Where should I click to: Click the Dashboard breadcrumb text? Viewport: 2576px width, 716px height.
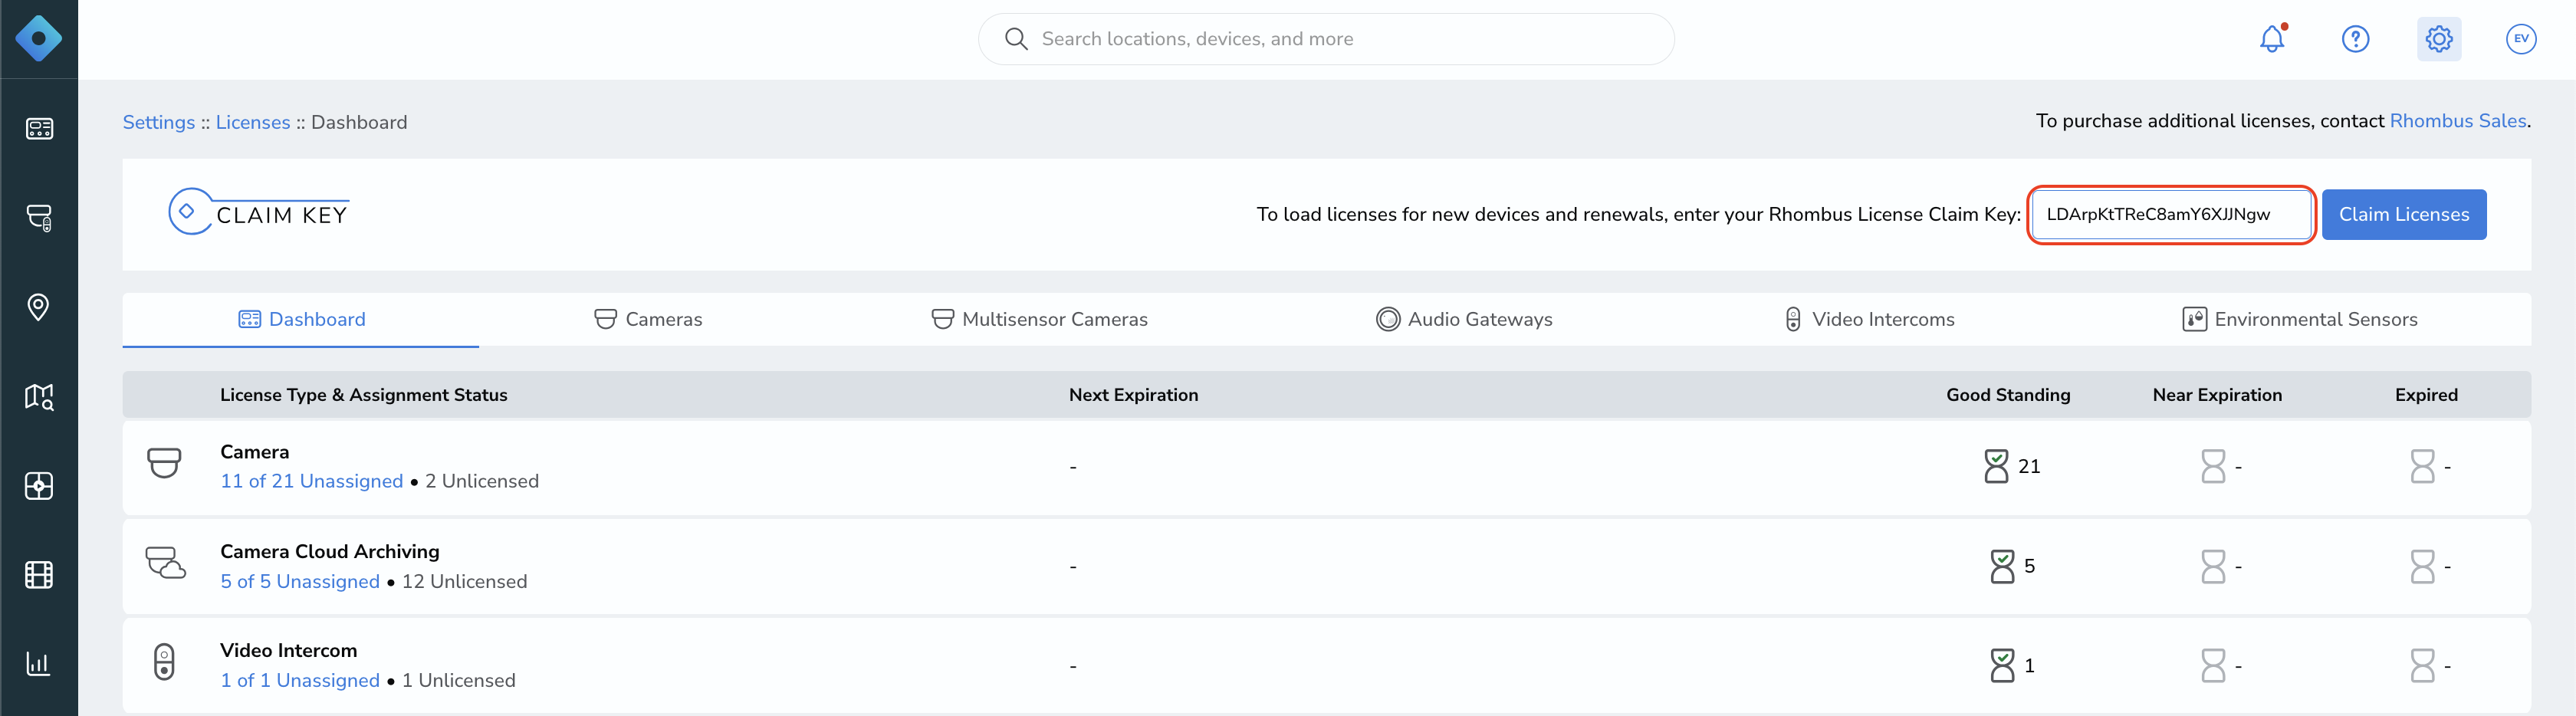pyautogui.click(x=359, y=122)
